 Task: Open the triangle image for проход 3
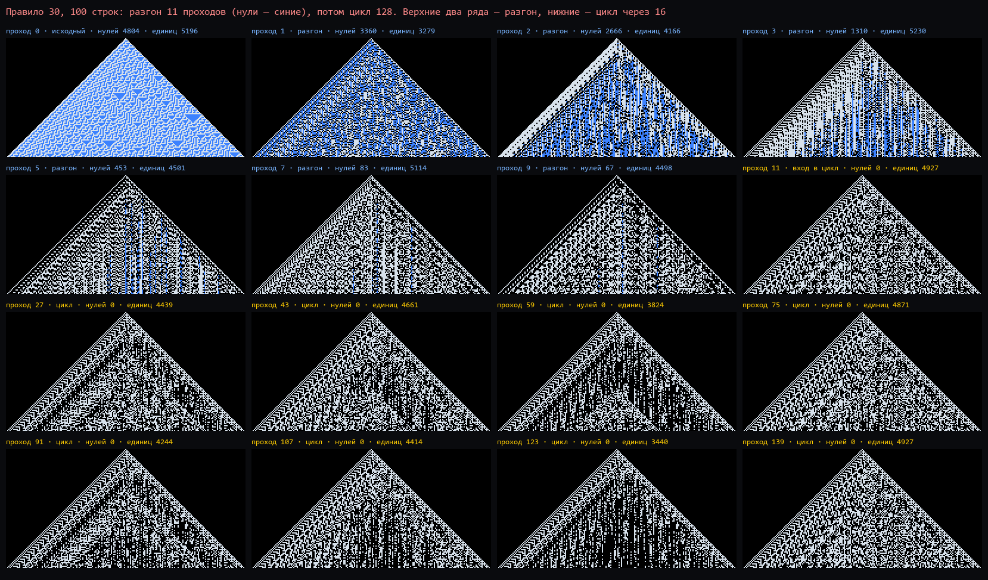862,98
